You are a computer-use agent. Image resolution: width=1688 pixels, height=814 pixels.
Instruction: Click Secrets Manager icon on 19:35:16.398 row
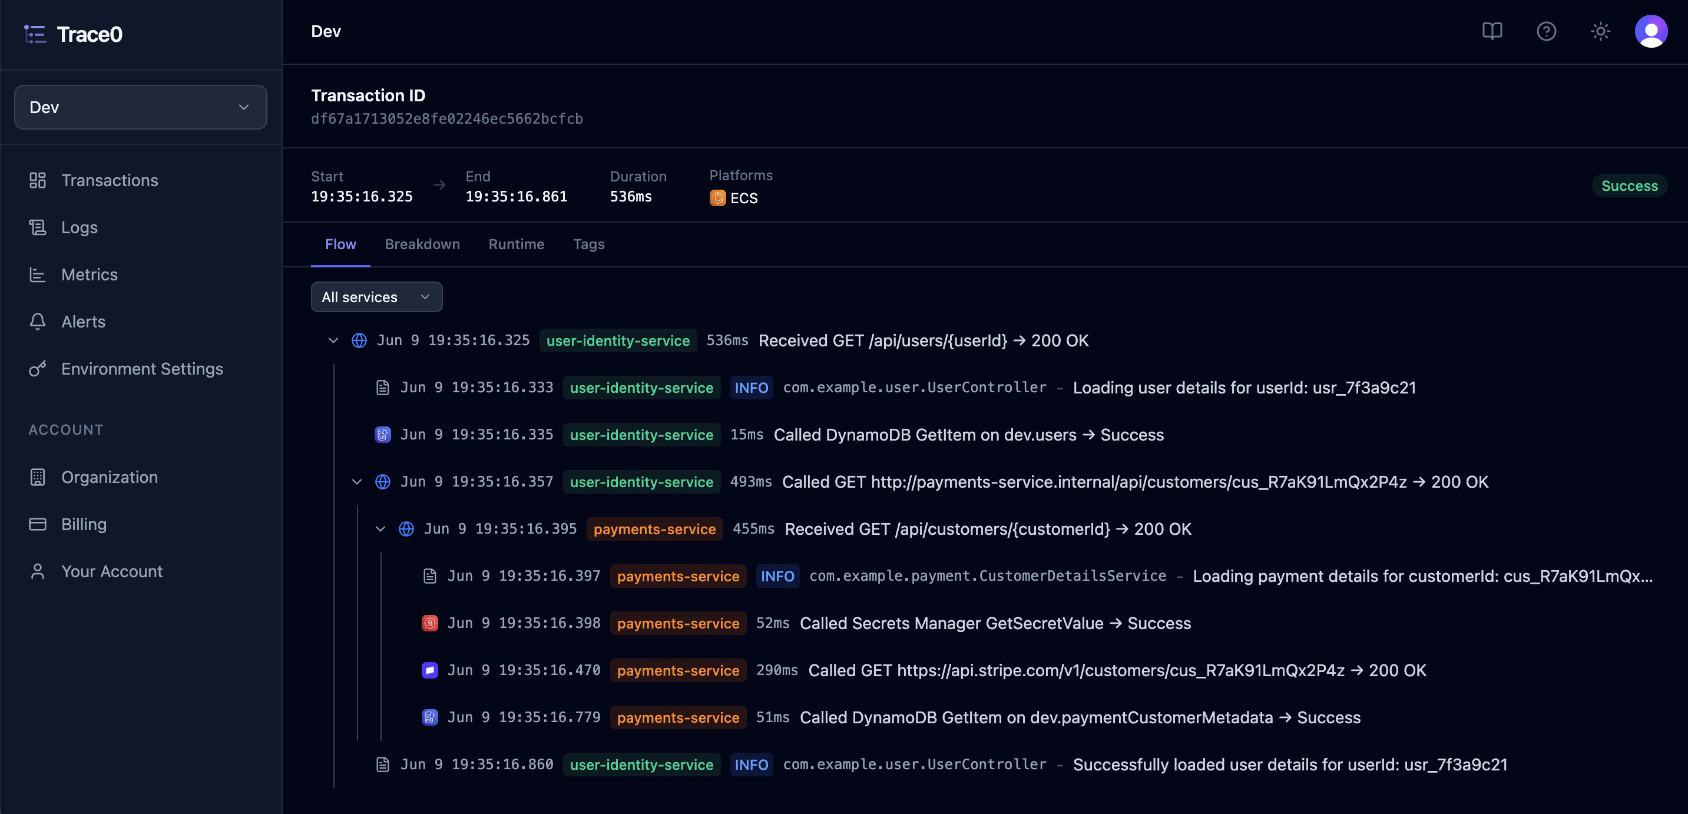point(430,624)
